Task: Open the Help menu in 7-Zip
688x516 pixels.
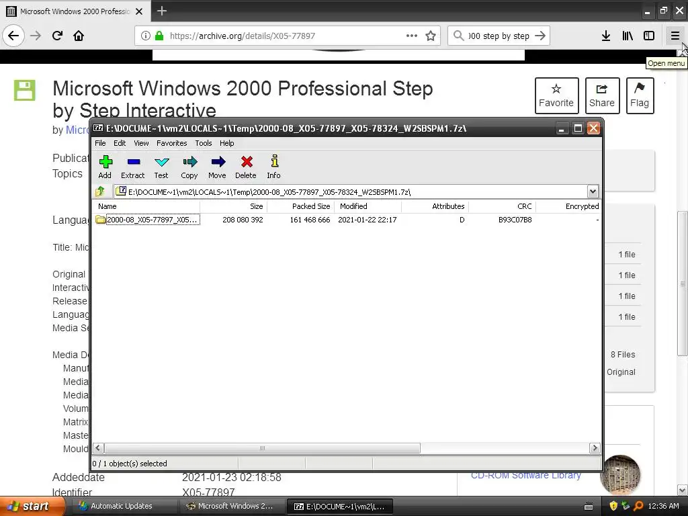Action: click(x=227, y=143)
